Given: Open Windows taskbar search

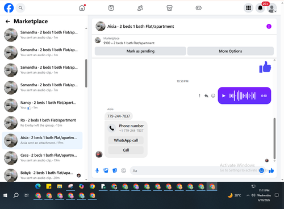Looking at the screenshot, I should click(16, 195).
